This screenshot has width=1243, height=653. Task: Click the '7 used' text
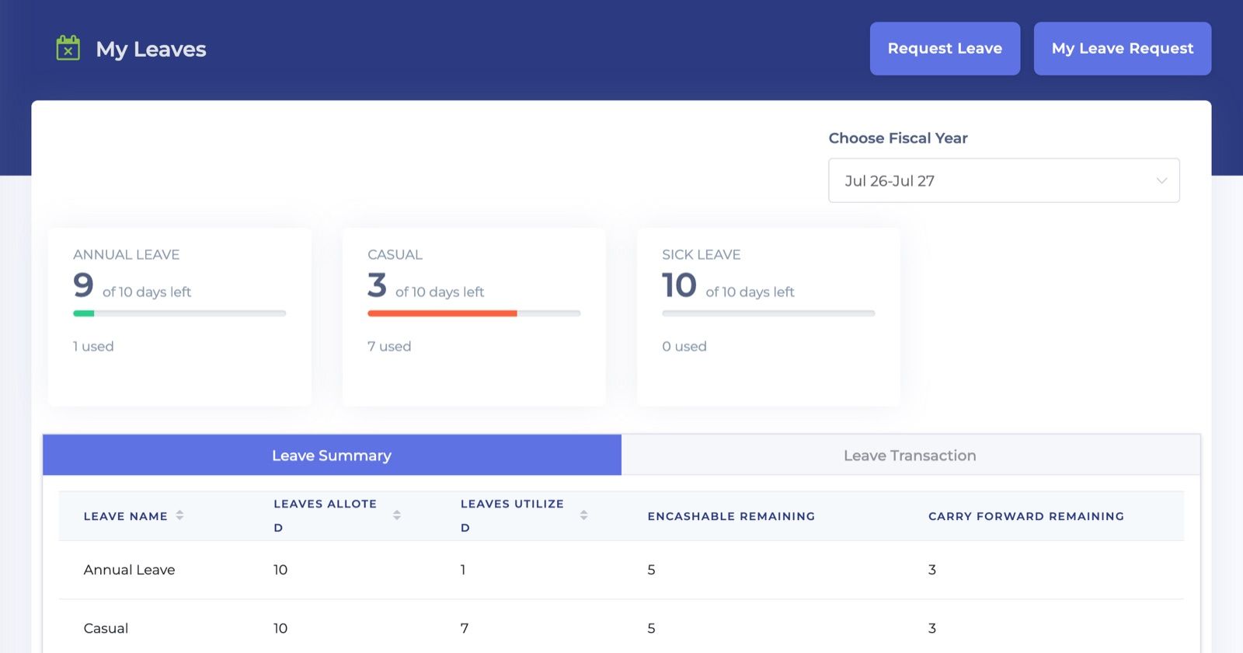389,346
